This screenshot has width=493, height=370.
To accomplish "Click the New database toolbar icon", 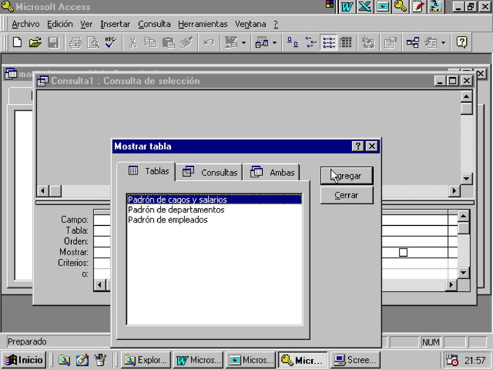I will [x=18, y=42].
